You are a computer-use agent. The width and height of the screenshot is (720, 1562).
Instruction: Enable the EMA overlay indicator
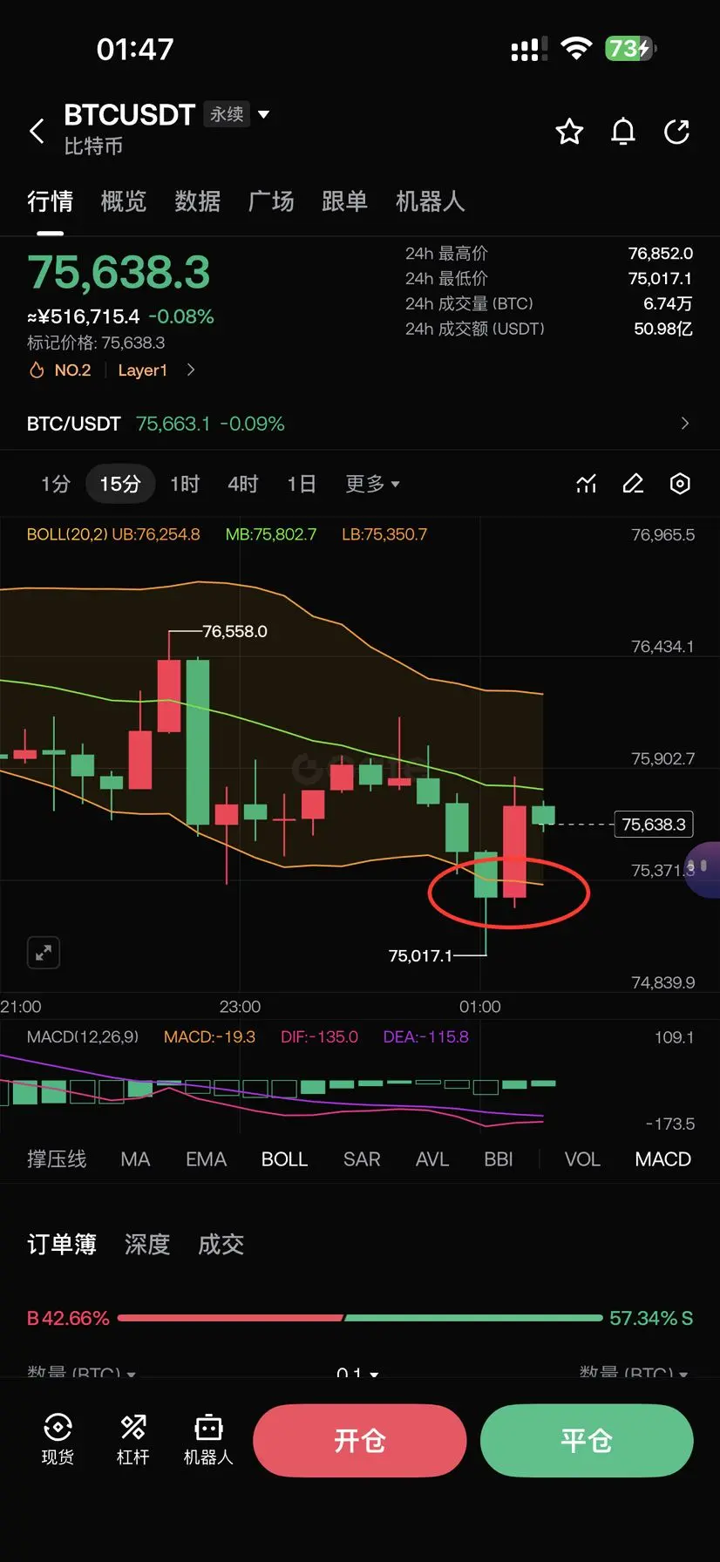click(x=206, y=1159)
